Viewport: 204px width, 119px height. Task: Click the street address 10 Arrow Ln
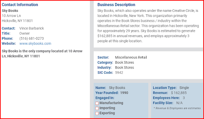pyautogui.click(x=11, y=16)
